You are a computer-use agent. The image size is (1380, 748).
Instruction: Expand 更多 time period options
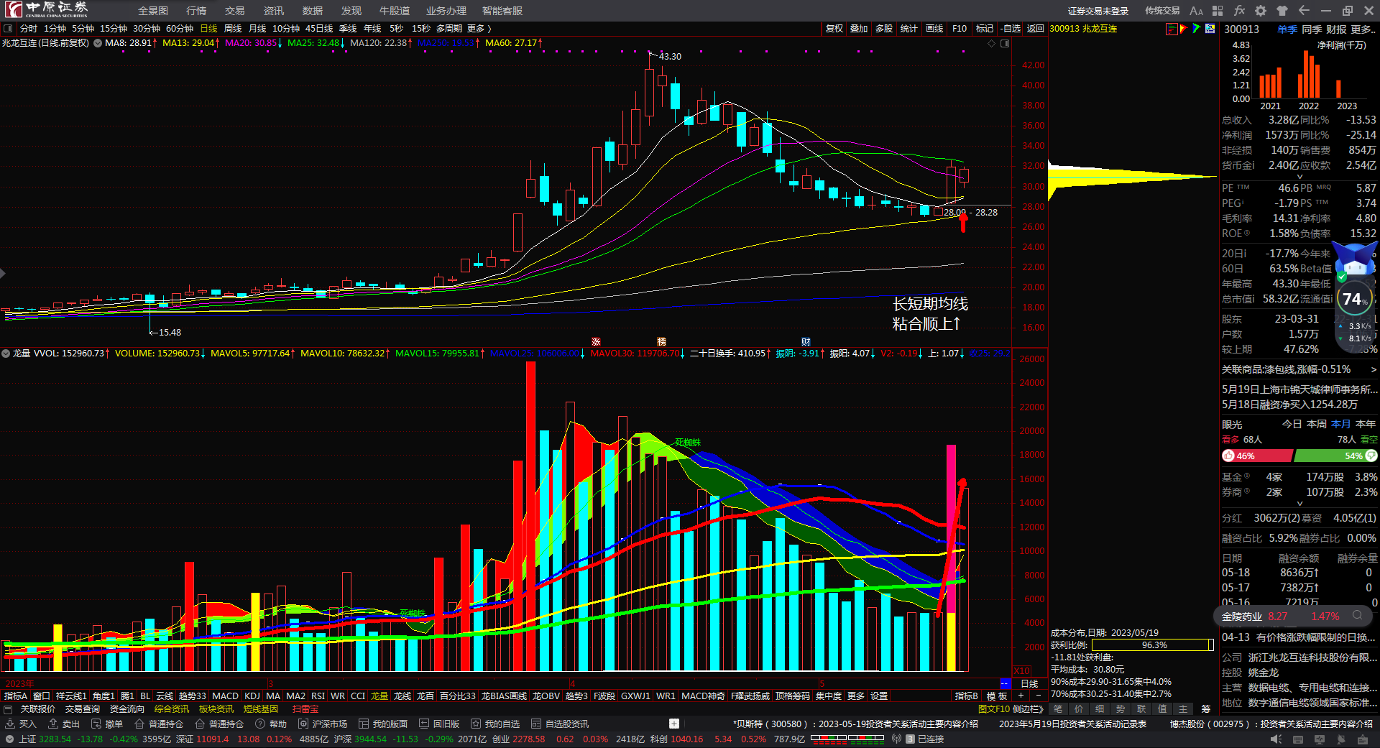(x=479, y=29)
